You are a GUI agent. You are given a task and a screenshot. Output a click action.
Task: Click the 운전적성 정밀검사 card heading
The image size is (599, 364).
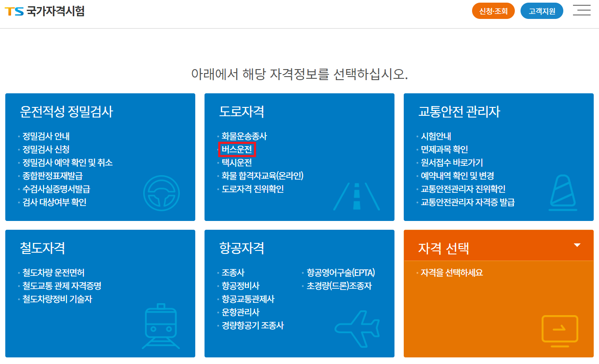pyautogui.click(x=67, y=112)
